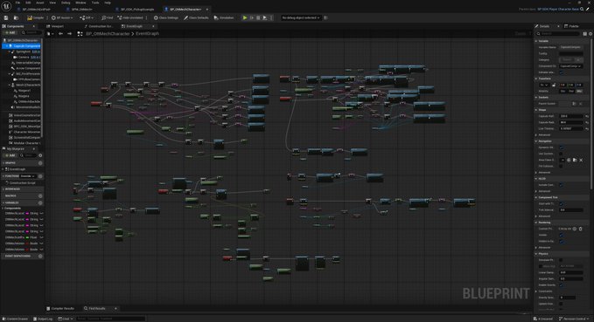Image resolution: width=594 pixels, height=322 pixels.
Task: Collapse the Physics section in Details
Action: (536, 254)
